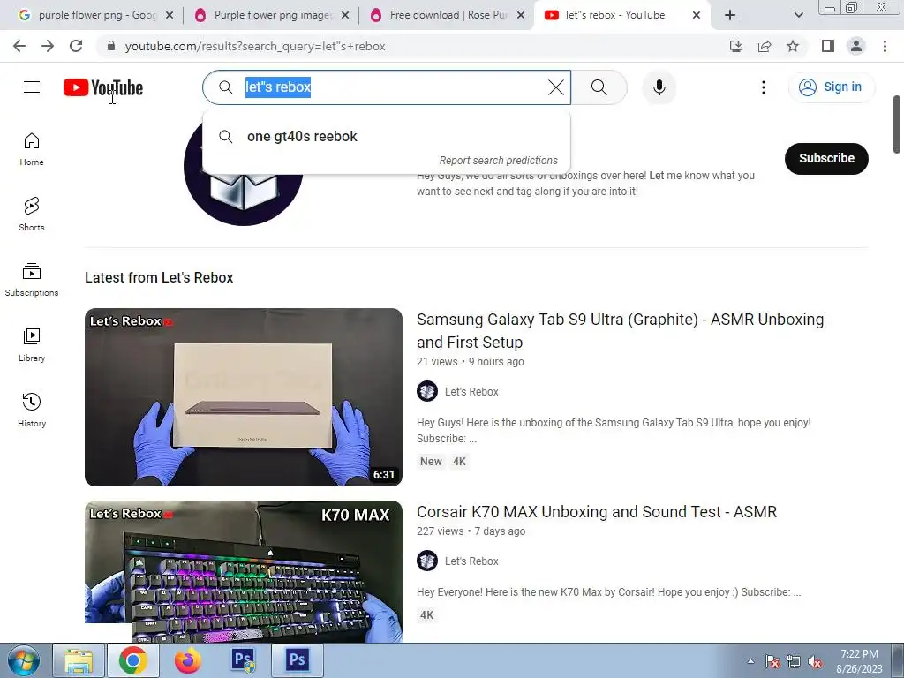Image resolution: width=904 pixels, height=678 pixels.
Task: Open History in the sidebar
Action: 32,410
